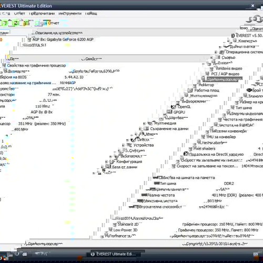Select the 77 млн. transistors value
This screenshot has width=263, height=263.
(x=54, y=95)
